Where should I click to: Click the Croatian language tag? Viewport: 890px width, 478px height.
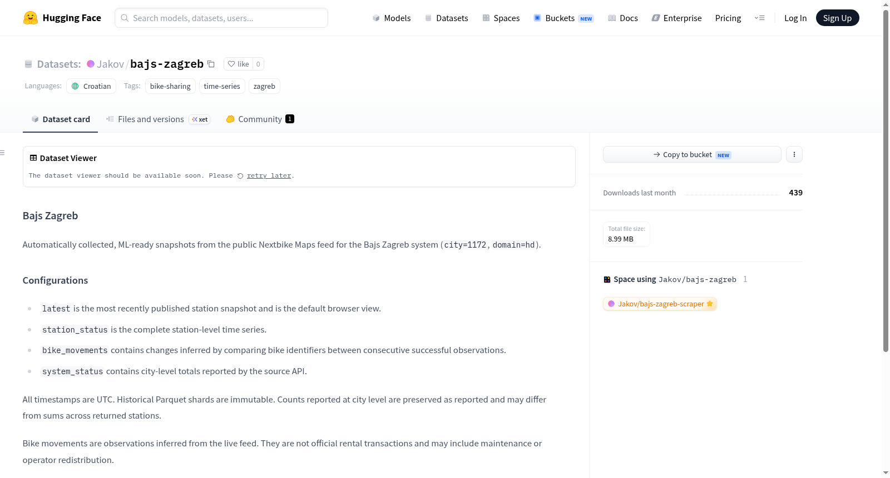click(91, 86)
